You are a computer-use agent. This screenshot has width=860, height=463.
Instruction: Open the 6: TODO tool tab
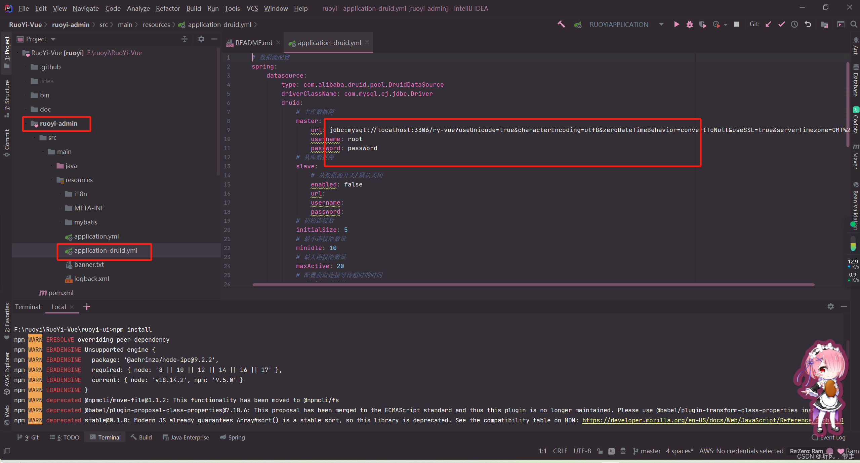tap(65, 437)
